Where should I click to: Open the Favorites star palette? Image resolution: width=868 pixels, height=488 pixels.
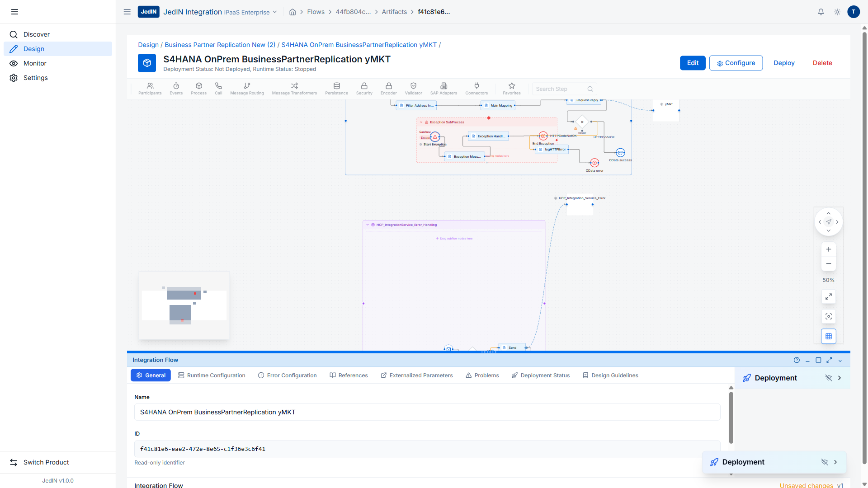(x=511, y=88)
